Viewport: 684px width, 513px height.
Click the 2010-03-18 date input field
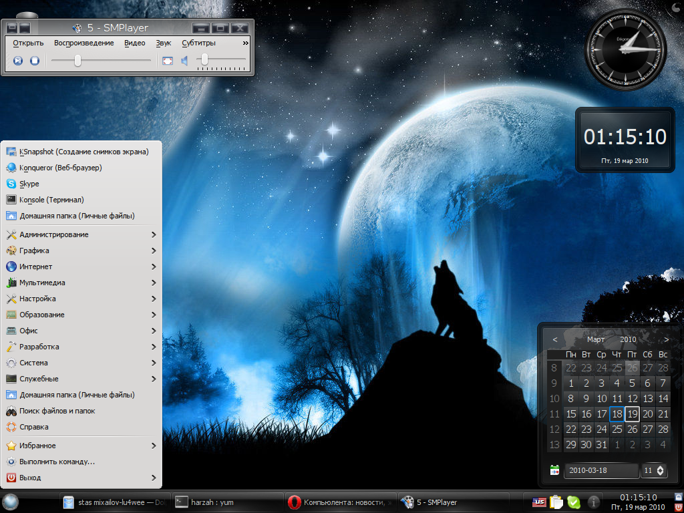601,471
